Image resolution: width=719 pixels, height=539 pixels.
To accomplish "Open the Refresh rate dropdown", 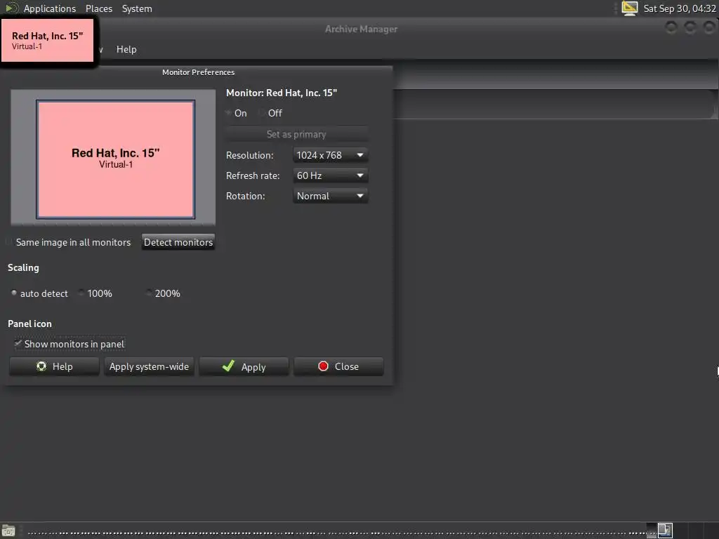I will pyautogui.click(x=330, y=175).
